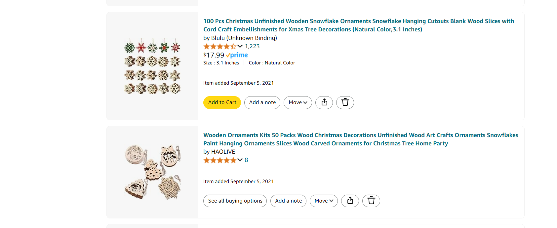557x228 pixels.
Task: Open snowflake ornaments product thumbnail
Action: 152,66
